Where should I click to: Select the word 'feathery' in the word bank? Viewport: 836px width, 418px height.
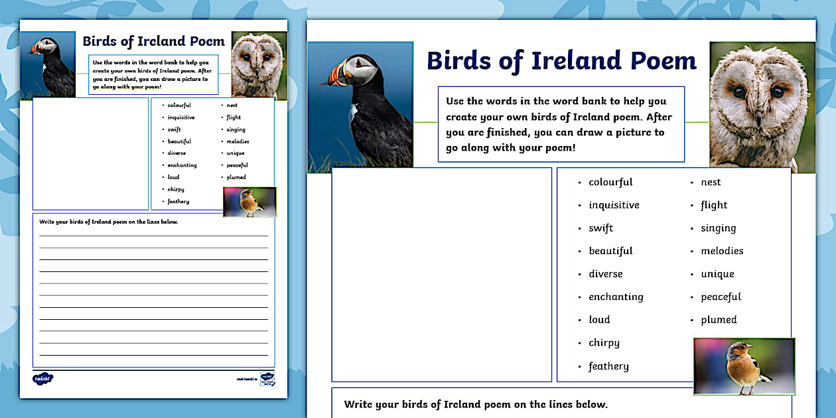tap(608, 366)
